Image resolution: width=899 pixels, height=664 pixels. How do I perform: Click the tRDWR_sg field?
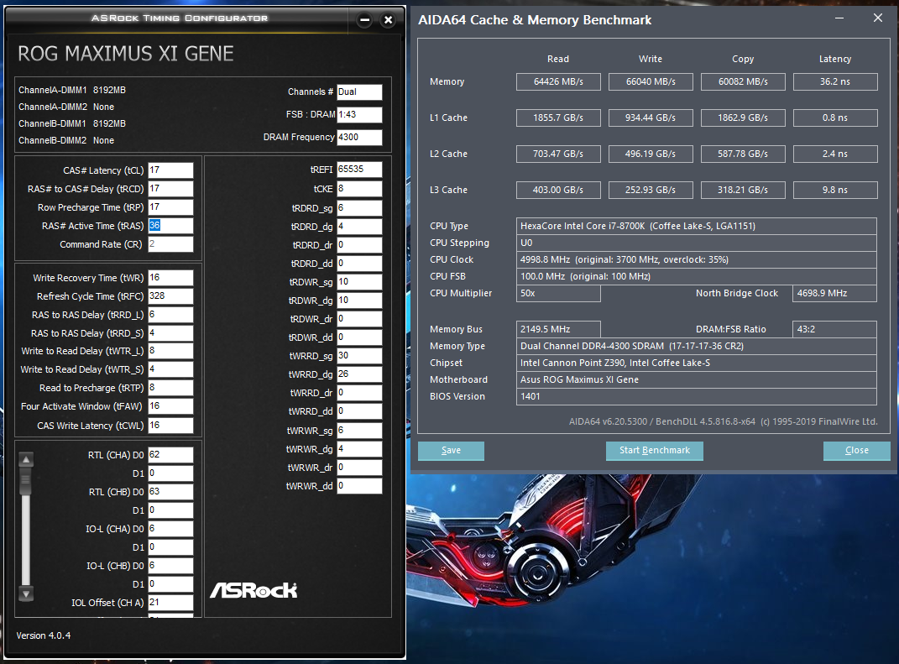[x=359, y=281]
